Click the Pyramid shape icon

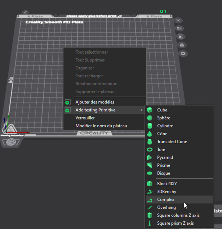149,157
